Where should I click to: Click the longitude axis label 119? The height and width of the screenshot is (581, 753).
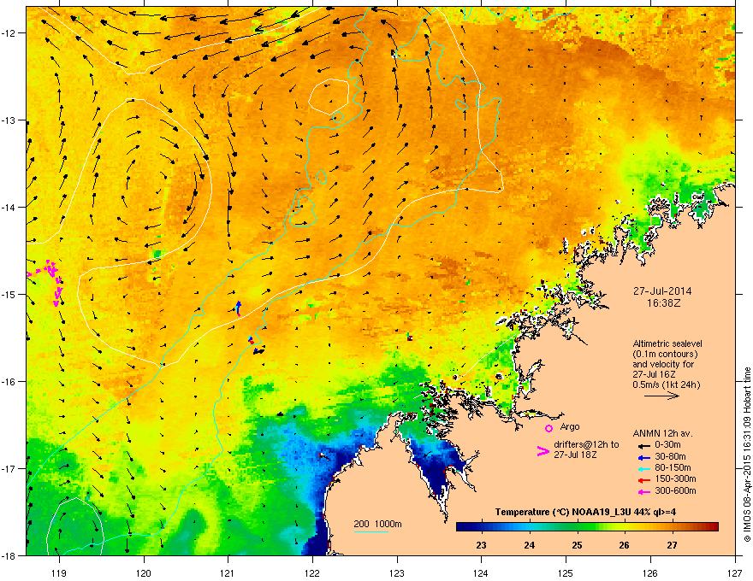pos(59,572)
